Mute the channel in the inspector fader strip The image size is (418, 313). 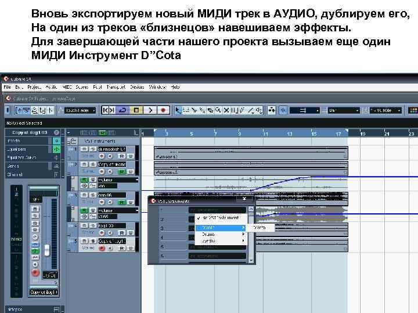tap(35, 209)
